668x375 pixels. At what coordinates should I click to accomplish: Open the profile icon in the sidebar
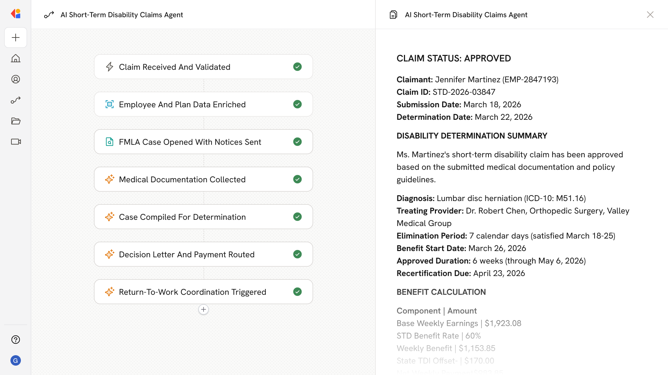[16, 79]
